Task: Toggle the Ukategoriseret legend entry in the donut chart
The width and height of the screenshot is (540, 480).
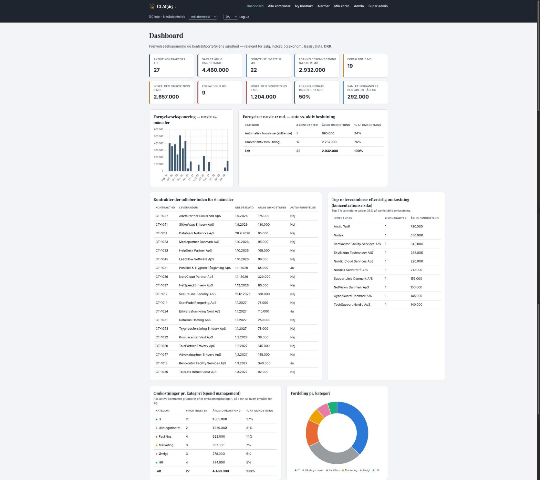Action: pyautogui.click(x=313, y=470)
